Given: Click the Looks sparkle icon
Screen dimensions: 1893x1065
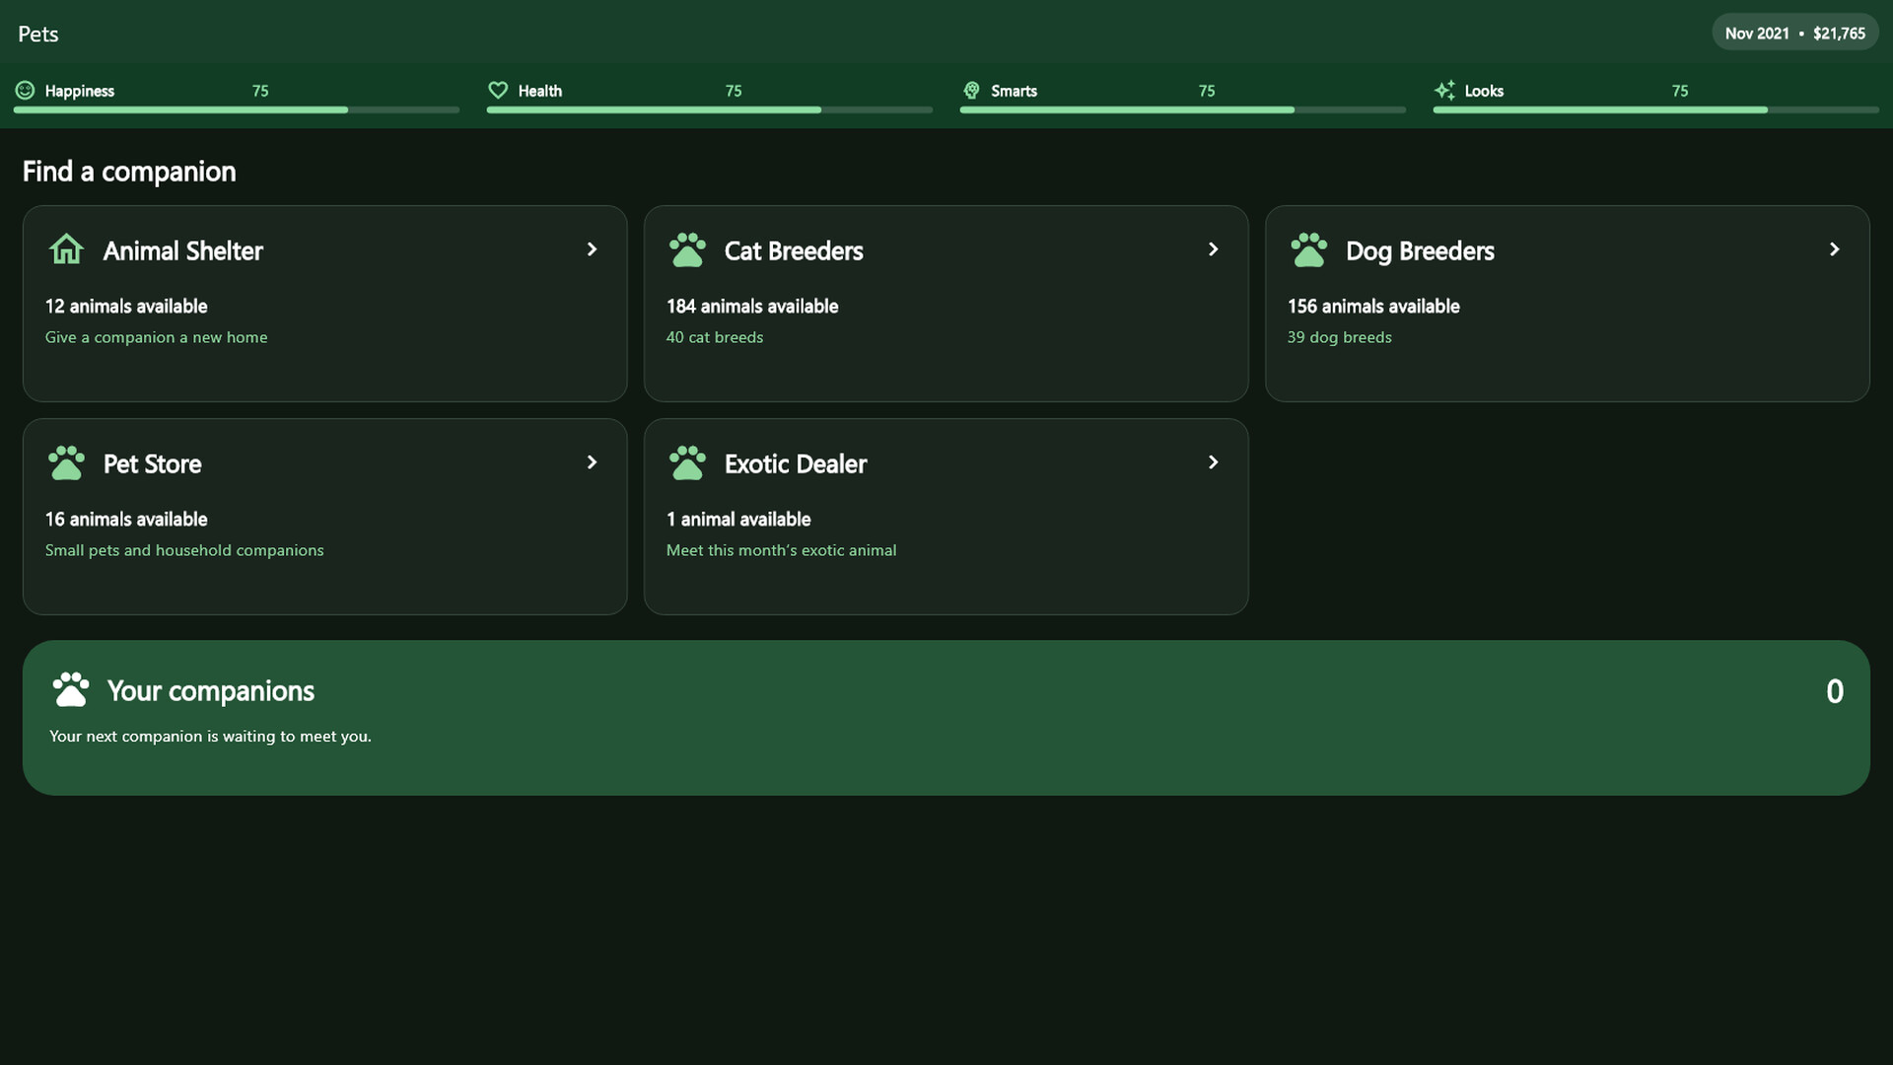Looking at the screenshot, I should tap(1444, 91).
